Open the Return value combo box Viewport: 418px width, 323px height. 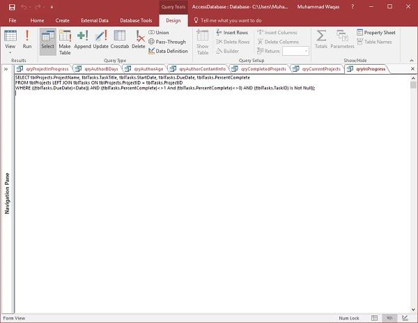(295, 51)
